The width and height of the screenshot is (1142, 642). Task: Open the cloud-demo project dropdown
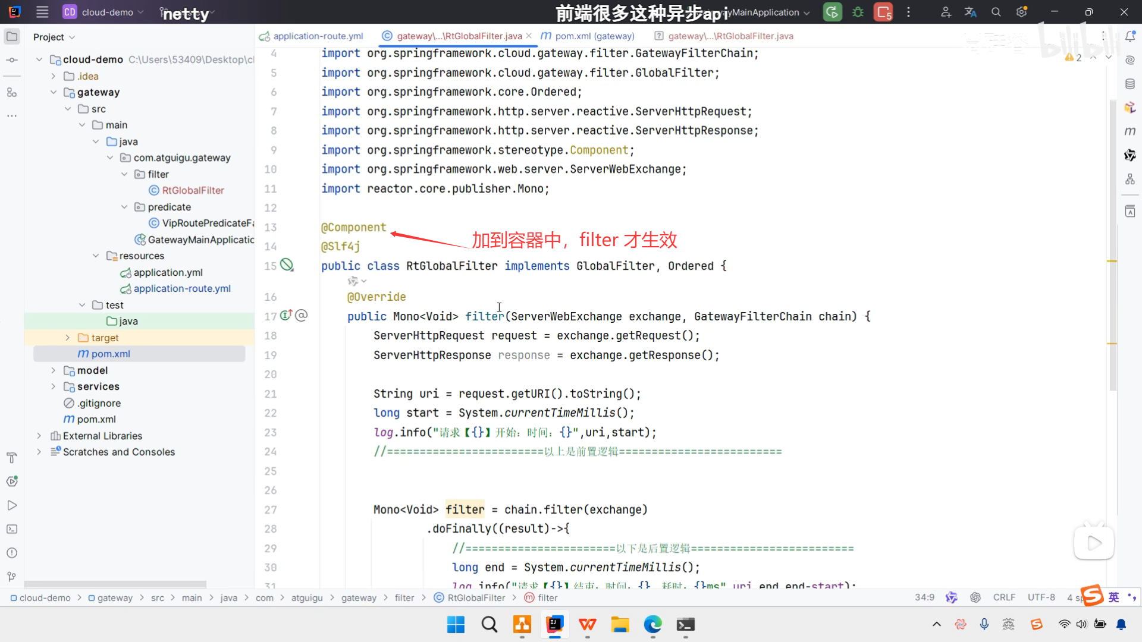pyautogui.click(x=107, y=12)
